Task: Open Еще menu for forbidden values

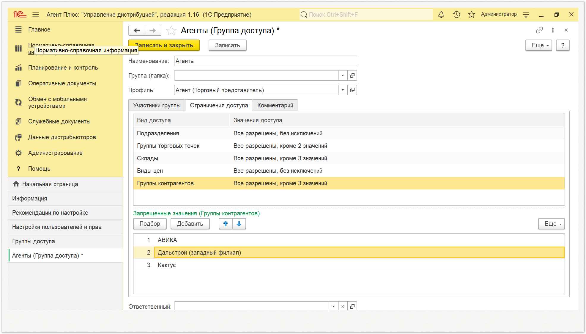Action: 551,224
